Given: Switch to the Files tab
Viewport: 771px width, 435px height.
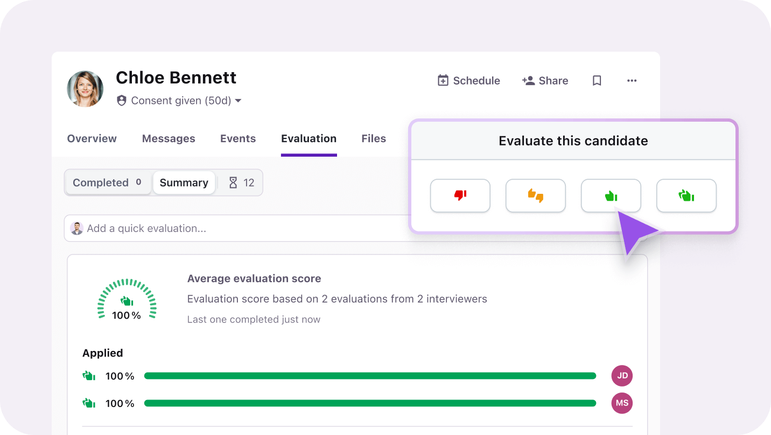Looking at the screenshot, I should 374,139.
